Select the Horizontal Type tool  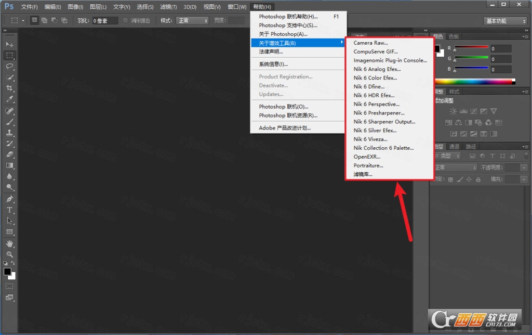(x=9, y=210)
